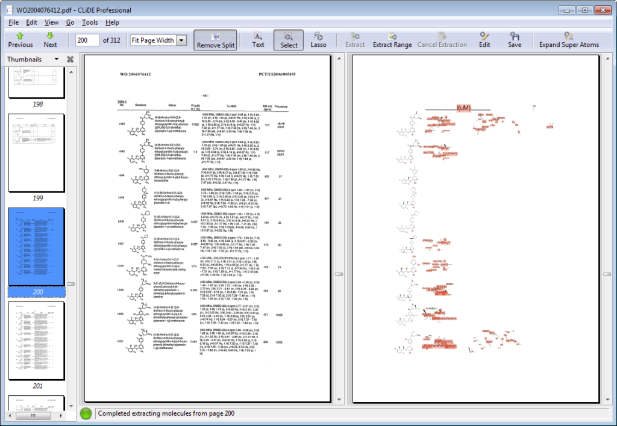
Task: Open the File menu
Action: [14, 22]
